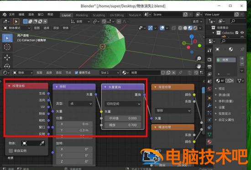The width and height of the screenshot is (251, 170).
Task: Toggle X-ray mode in viewport header
Action: click(x=173, y=28)
